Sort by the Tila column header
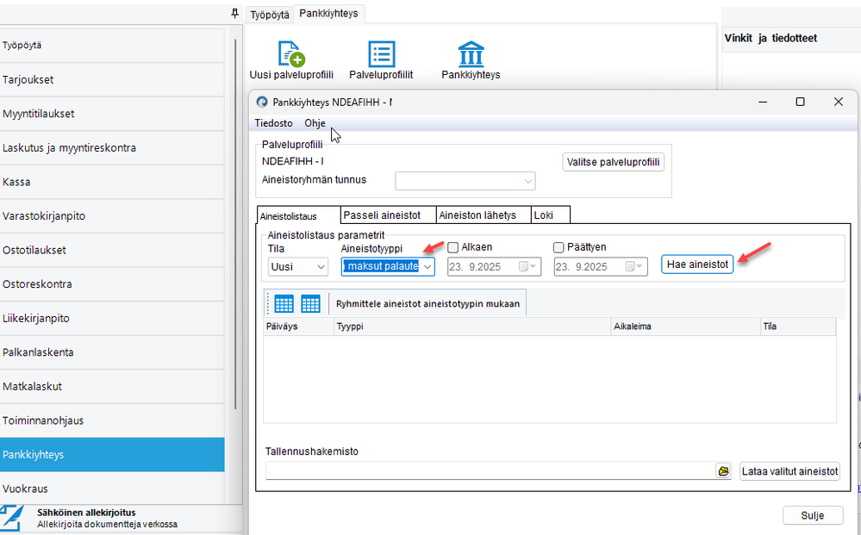 pos(798,327)
